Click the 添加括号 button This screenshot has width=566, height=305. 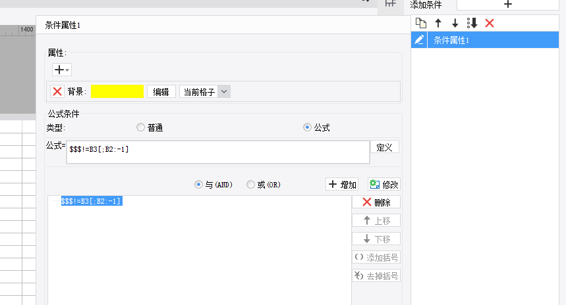(376, 258)
